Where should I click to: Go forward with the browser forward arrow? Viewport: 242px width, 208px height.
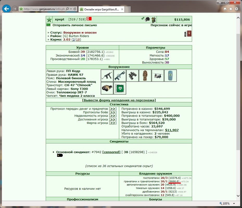coord(15,9)
